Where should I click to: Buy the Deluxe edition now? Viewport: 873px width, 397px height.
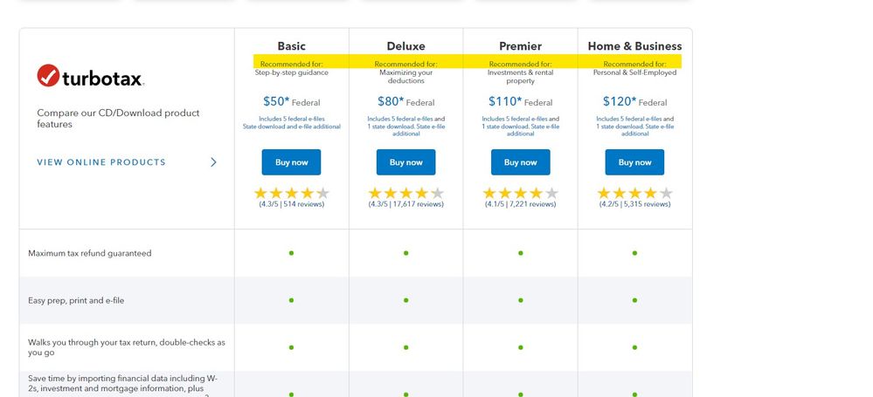point(405,162)
